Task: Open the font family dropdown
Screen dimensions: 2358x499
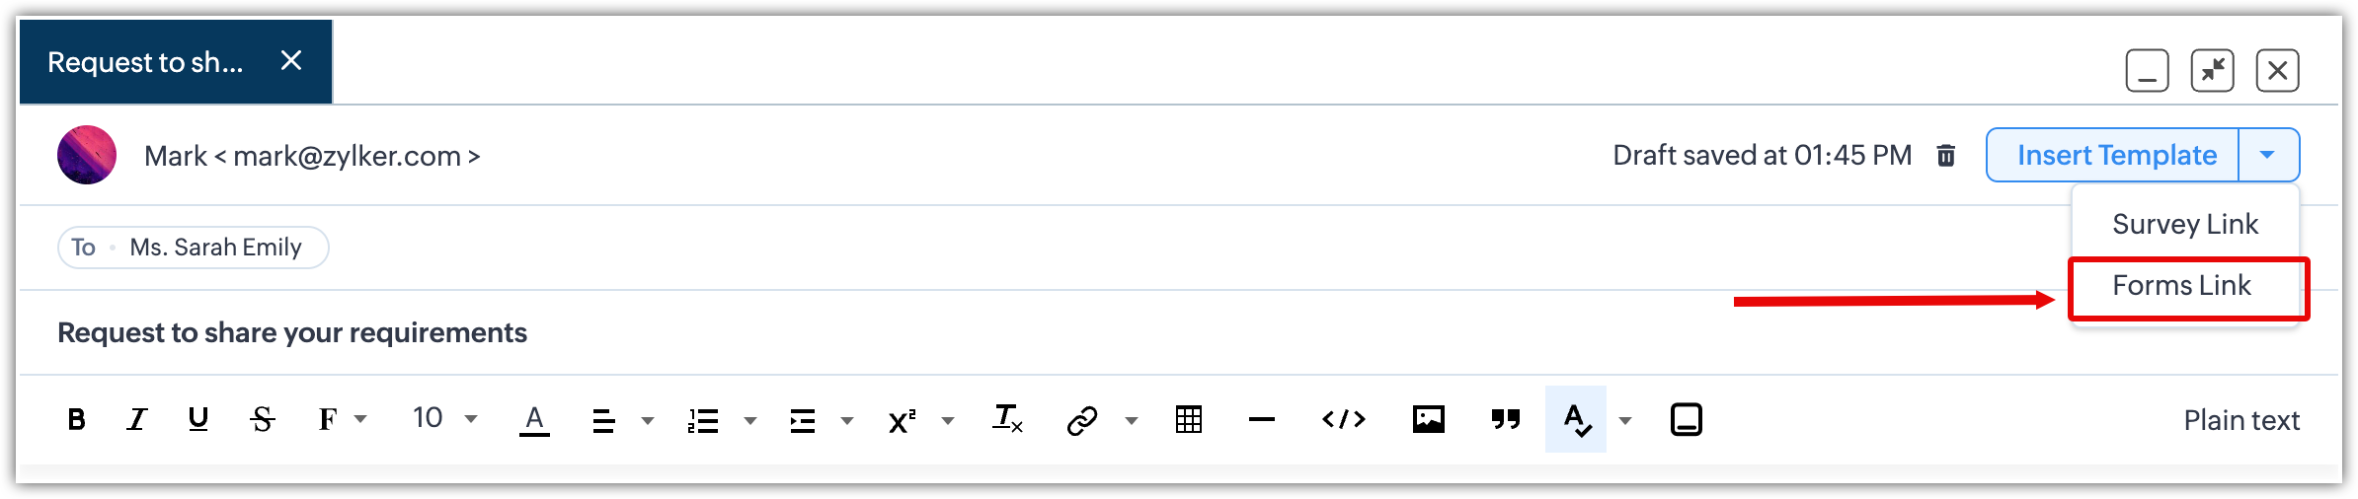Action: 342,420
